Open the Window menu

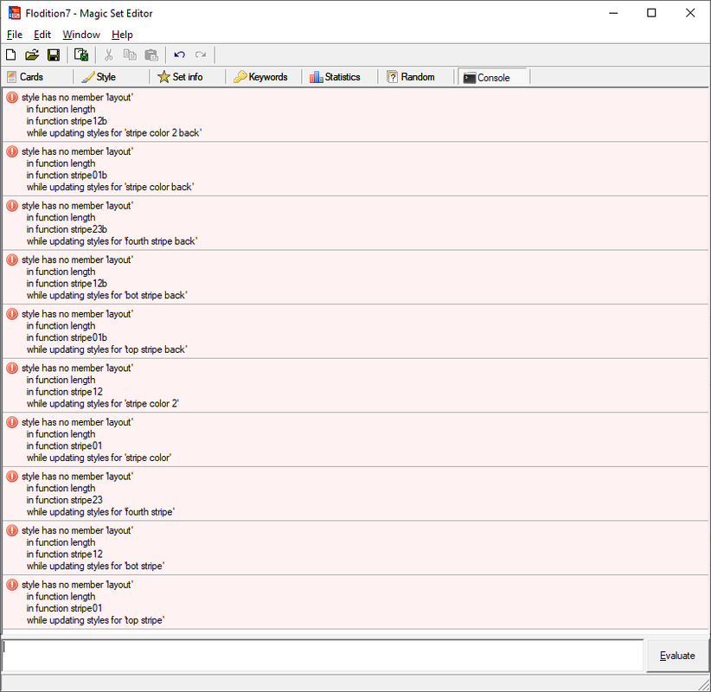click(x=81, y=35)
